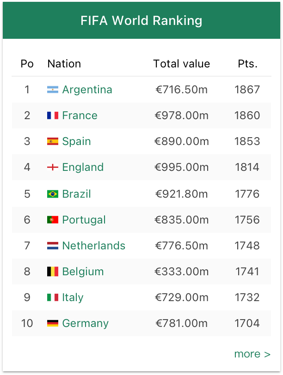Click the Portugal flag icon
Screen dimensions: 283x375
point(53,220)
